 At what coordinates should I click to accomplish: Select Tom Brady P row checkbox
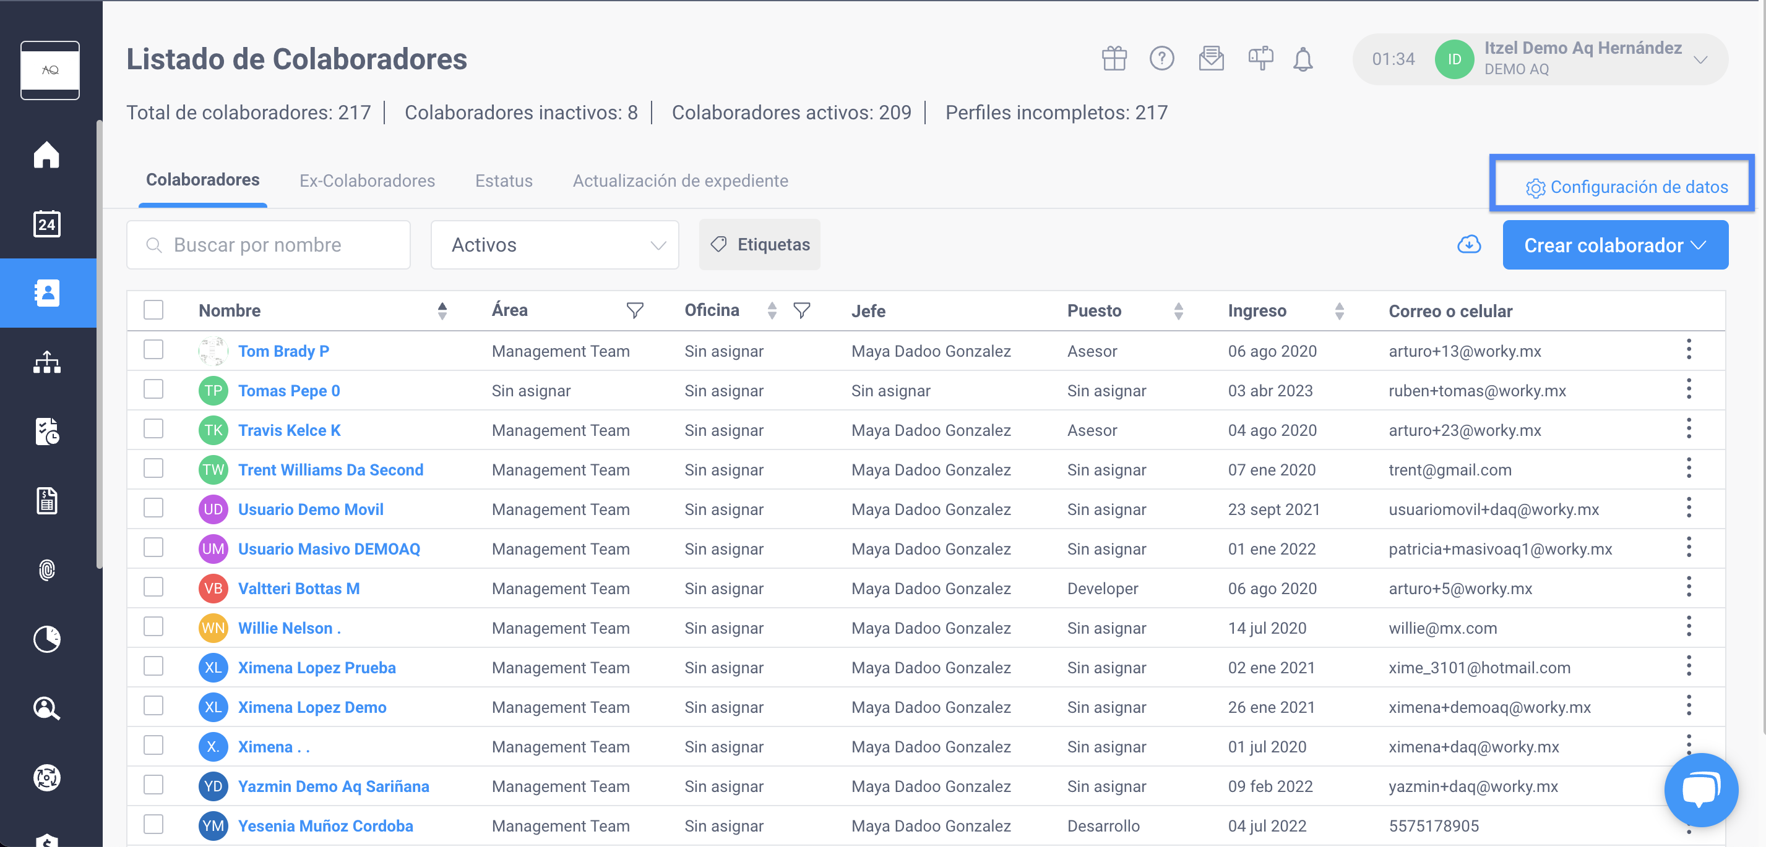153,350
